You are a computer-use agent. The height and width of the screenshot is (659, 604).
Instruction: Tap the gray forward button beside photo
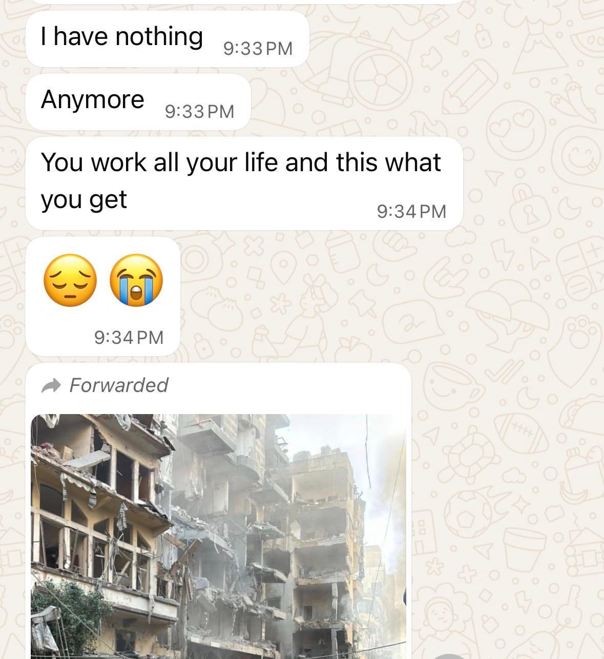(x=449, y=656)
